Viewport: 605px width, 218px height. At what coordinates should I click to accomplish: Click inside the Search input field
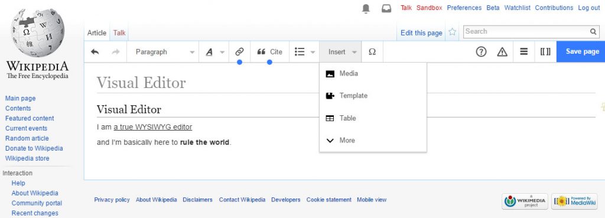click(x=526, y=32)
